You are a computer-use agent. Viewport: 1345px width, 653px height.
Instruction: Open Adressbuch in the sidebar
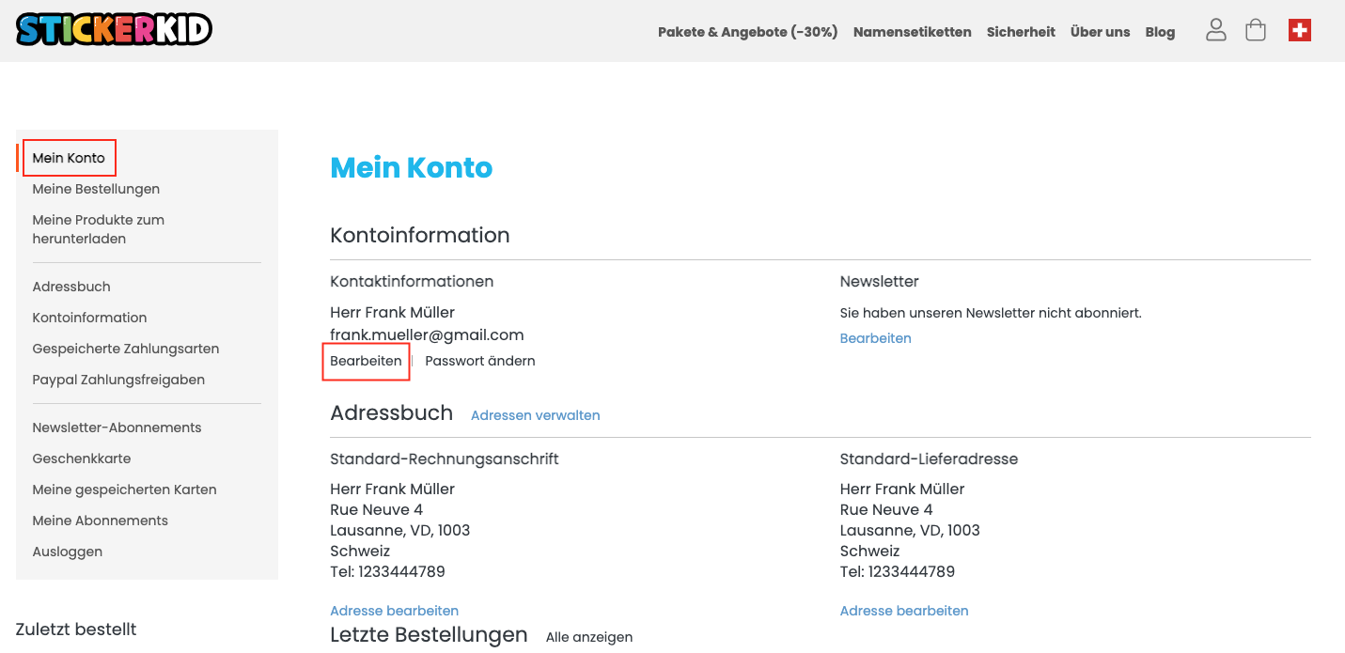tap(71, 287)
